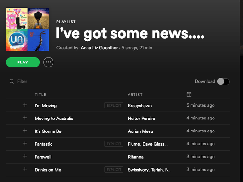Click the playlist cover art collage
The height and width of the screenshot is (182, 243).
coord(28,29)
